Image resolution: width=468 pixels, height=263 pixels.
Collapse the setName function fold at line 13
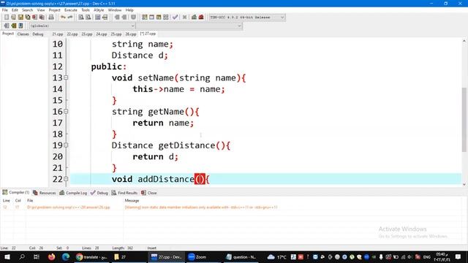point(66,78)
